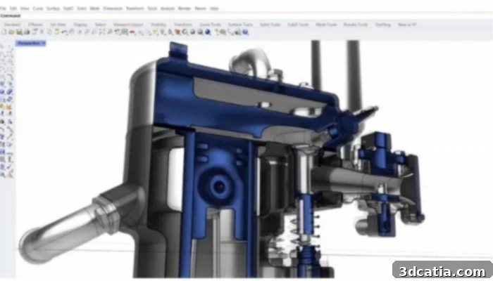Image resolution: width=493 pixels, height=281 pixels.
Task: Click the red car icon
Action: [132, 32]
